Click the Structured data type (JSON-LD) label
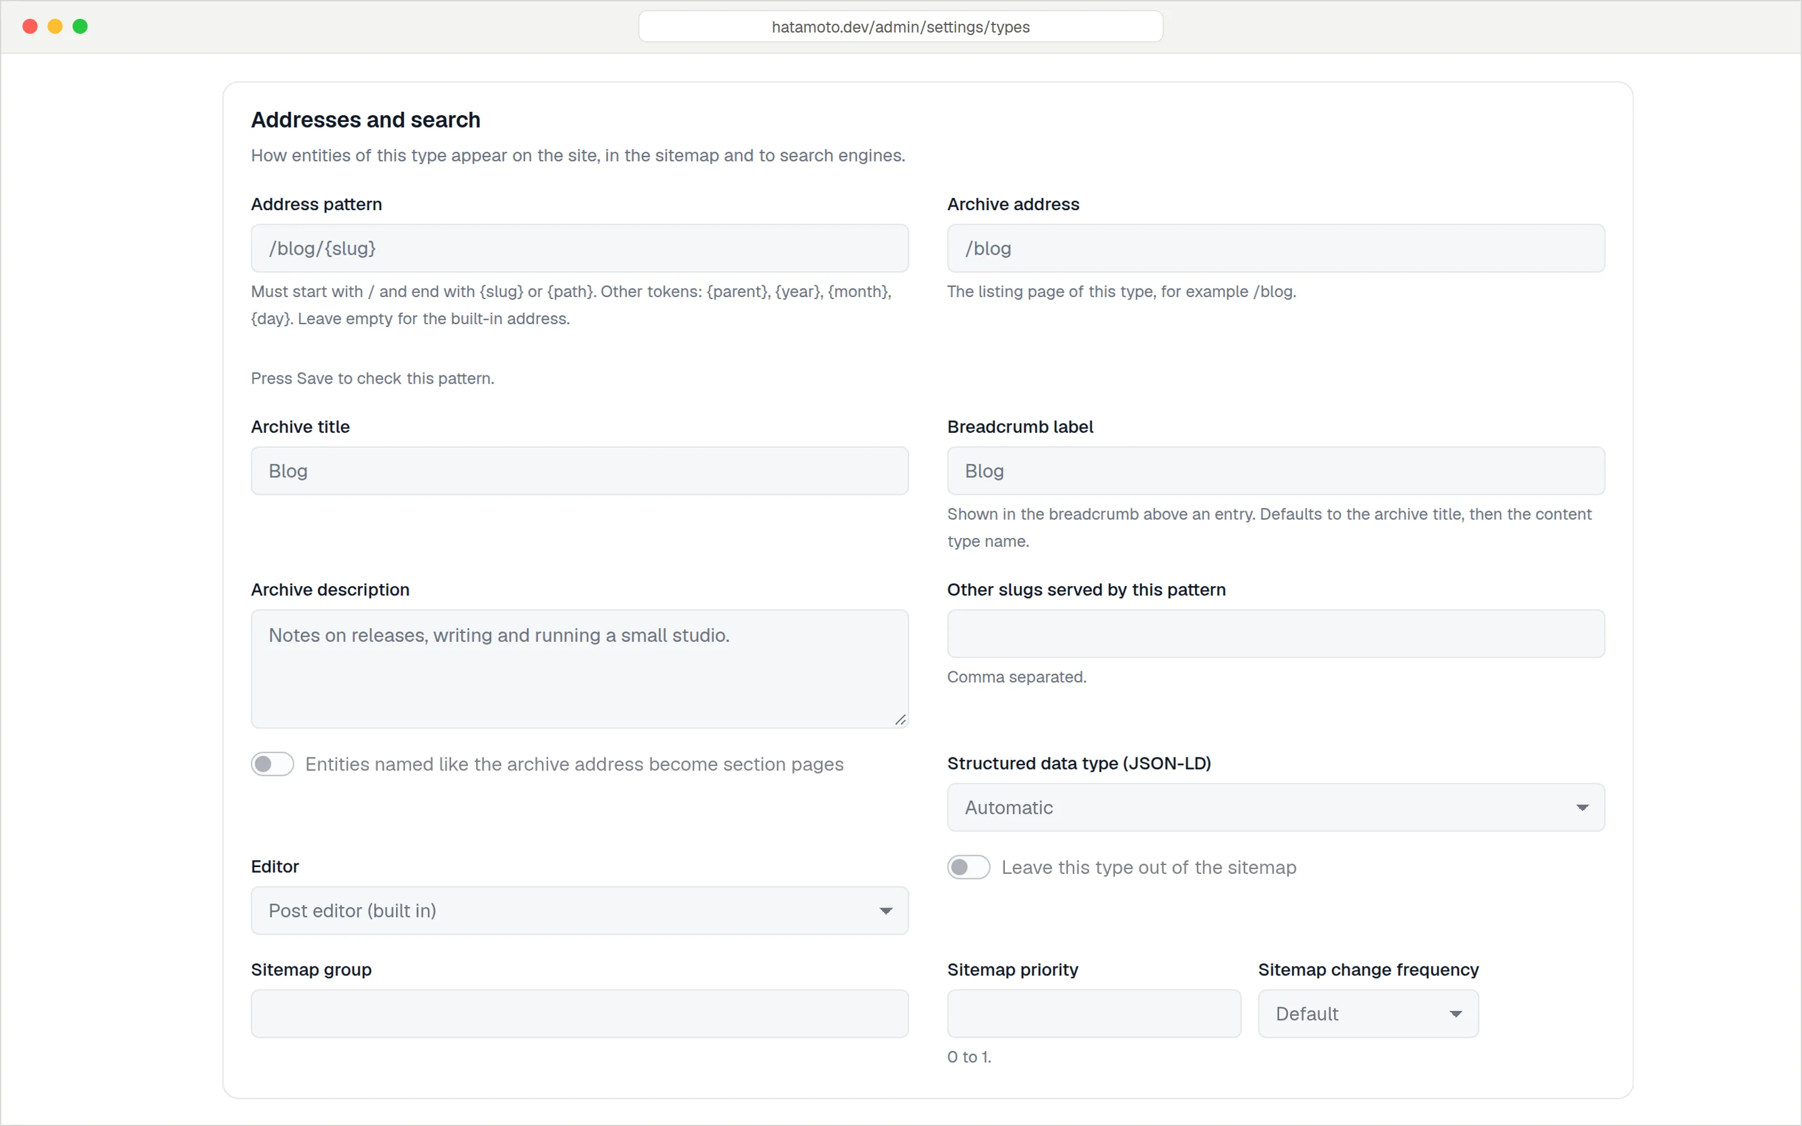Screen dimensions: 1802x1126 pos(1079,763)
